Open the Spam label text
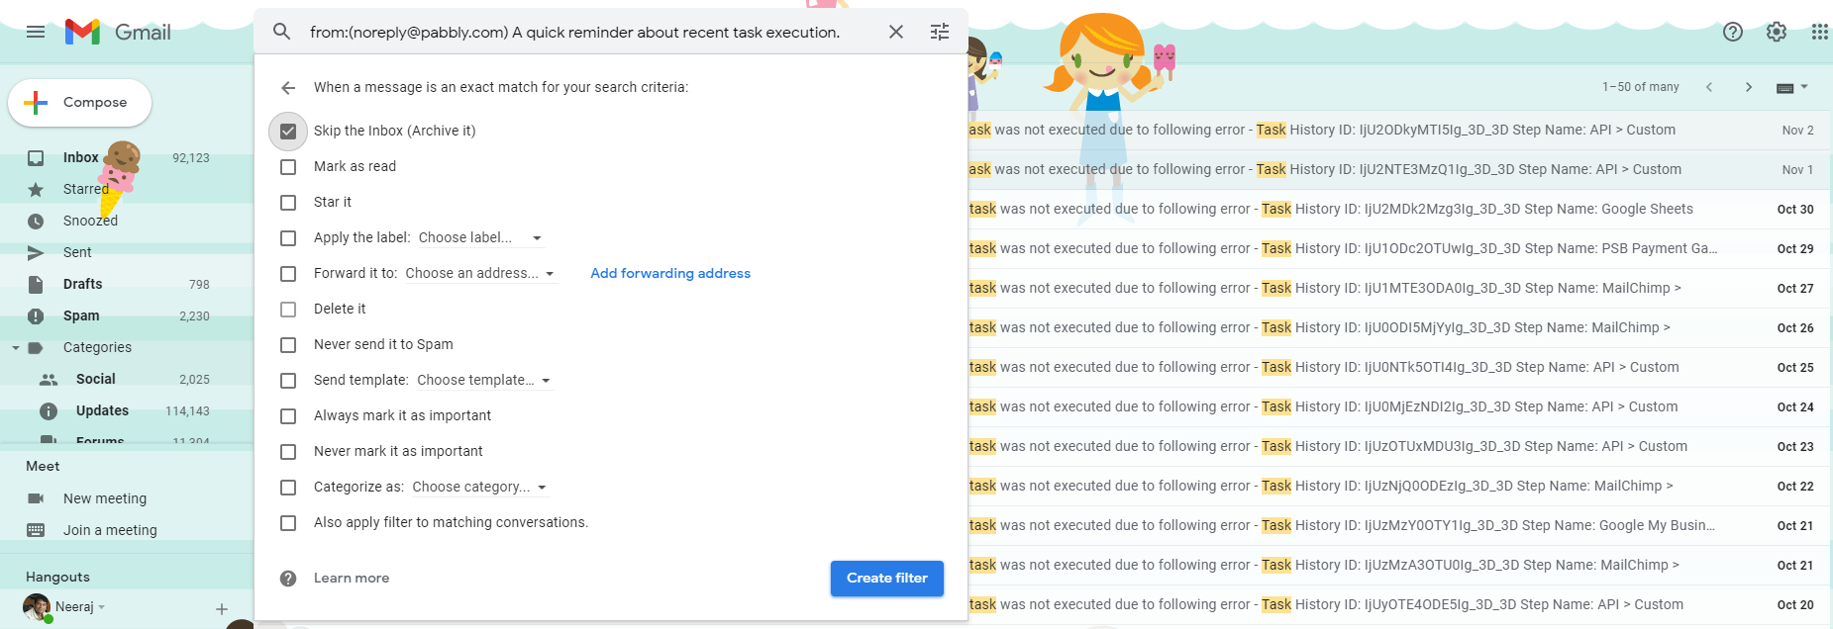This screenshot has height=629, width=1833. coord(81,315)
